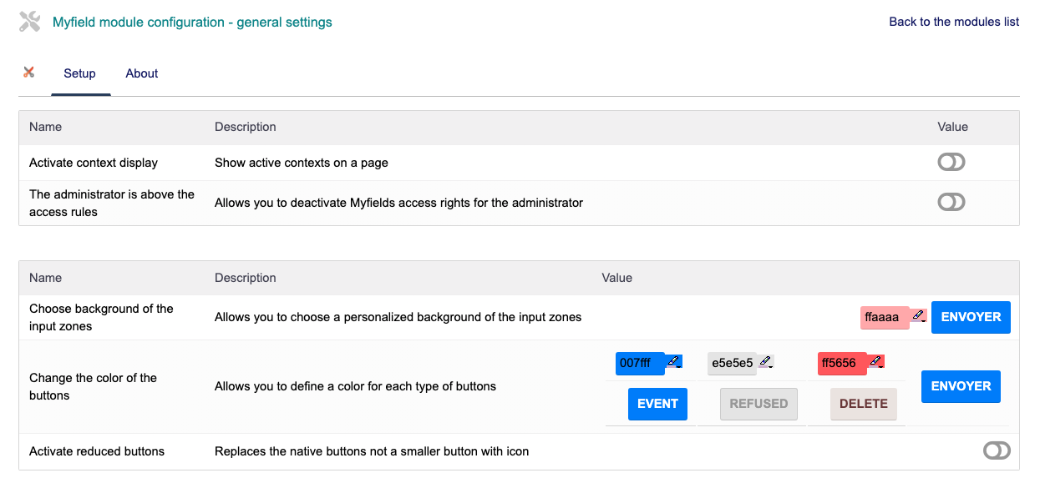Open color picker icon next to ffaaaa field

(x=918, y=316)
